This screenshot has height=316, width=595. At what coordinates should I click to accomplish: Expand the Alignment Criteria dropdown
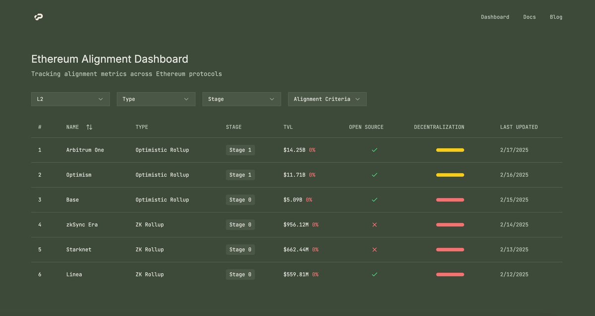coord(327,99)
